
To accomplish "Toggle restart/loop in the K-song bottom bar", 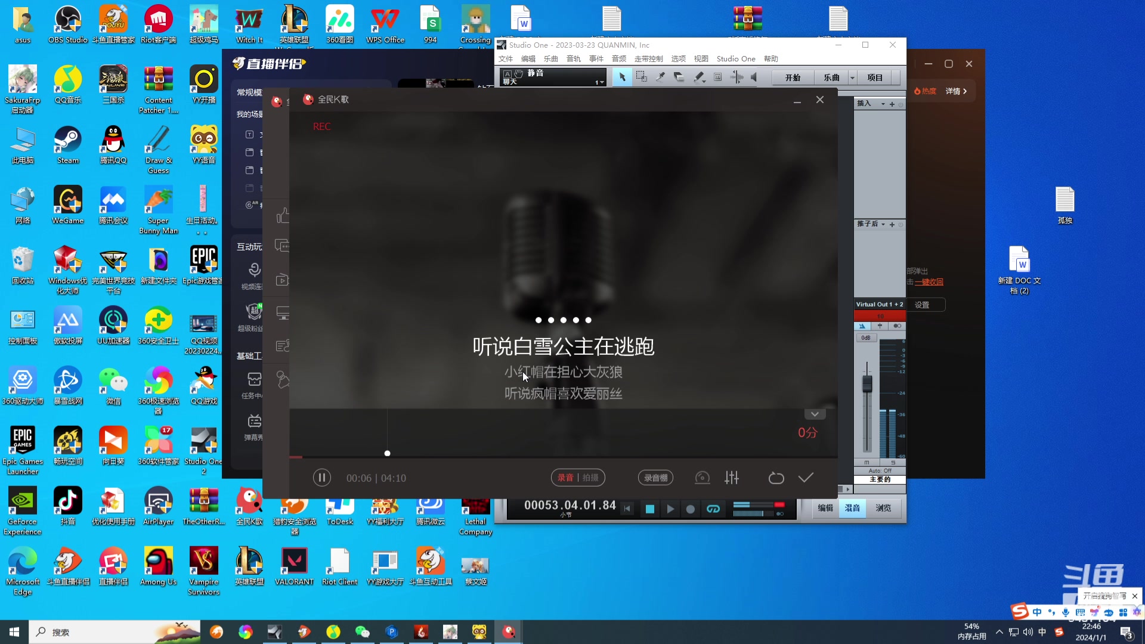I will pyautogui.click(x=776, y=478).
